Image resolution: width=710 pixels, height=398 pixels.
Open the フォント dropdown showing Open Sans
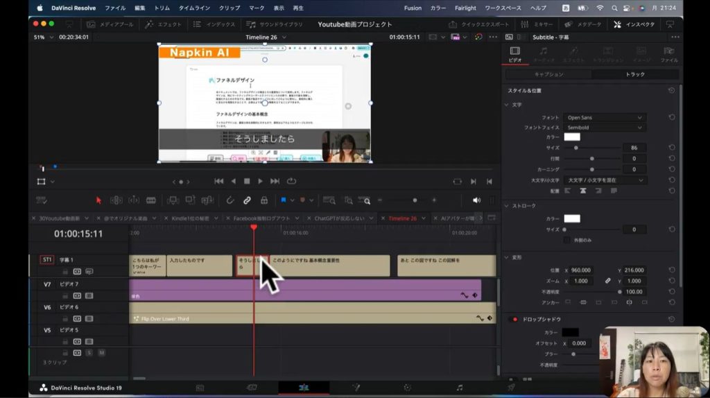click(605, 118)
